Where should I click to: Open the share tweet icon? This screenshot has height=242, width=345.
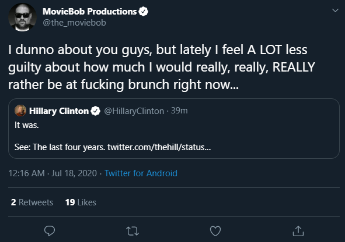pos(298,231)
